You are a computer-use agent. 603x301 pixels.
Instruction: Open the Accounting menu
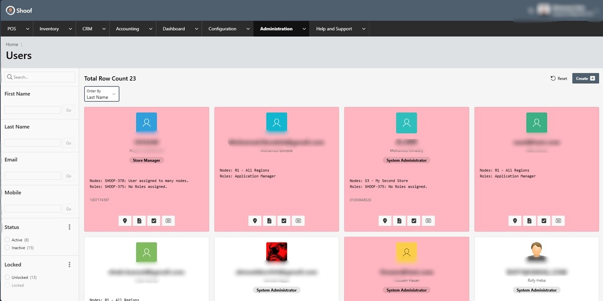coord(128,29)
